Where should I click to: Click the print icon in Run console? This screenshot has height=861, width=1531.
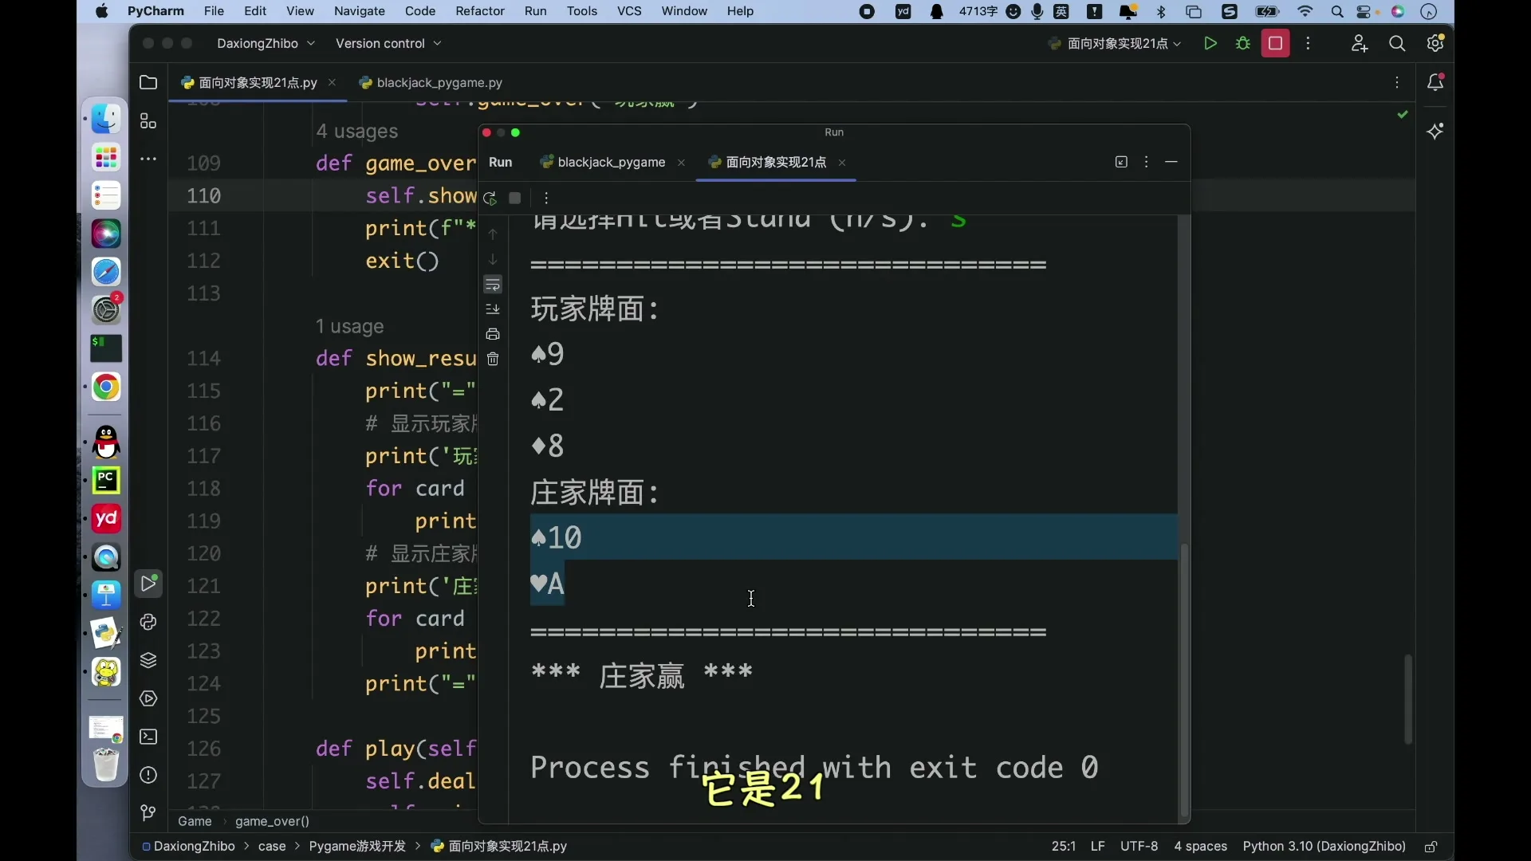[x=493, y=334]
